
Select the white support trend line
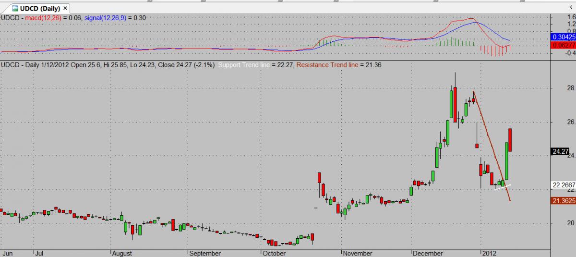[x=503, y=187]
